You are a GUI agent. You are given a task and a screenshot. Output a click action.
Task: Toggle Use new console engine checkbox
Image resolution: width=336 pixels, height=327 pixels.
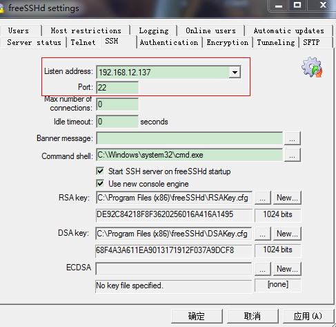point(100,184)
